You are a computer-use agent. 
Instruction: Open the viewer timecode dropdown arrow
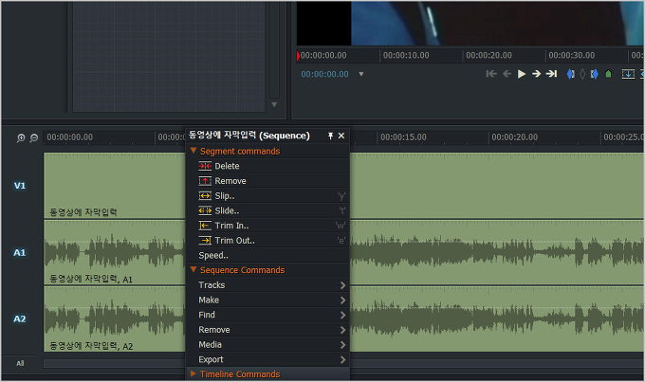[360, 74]
